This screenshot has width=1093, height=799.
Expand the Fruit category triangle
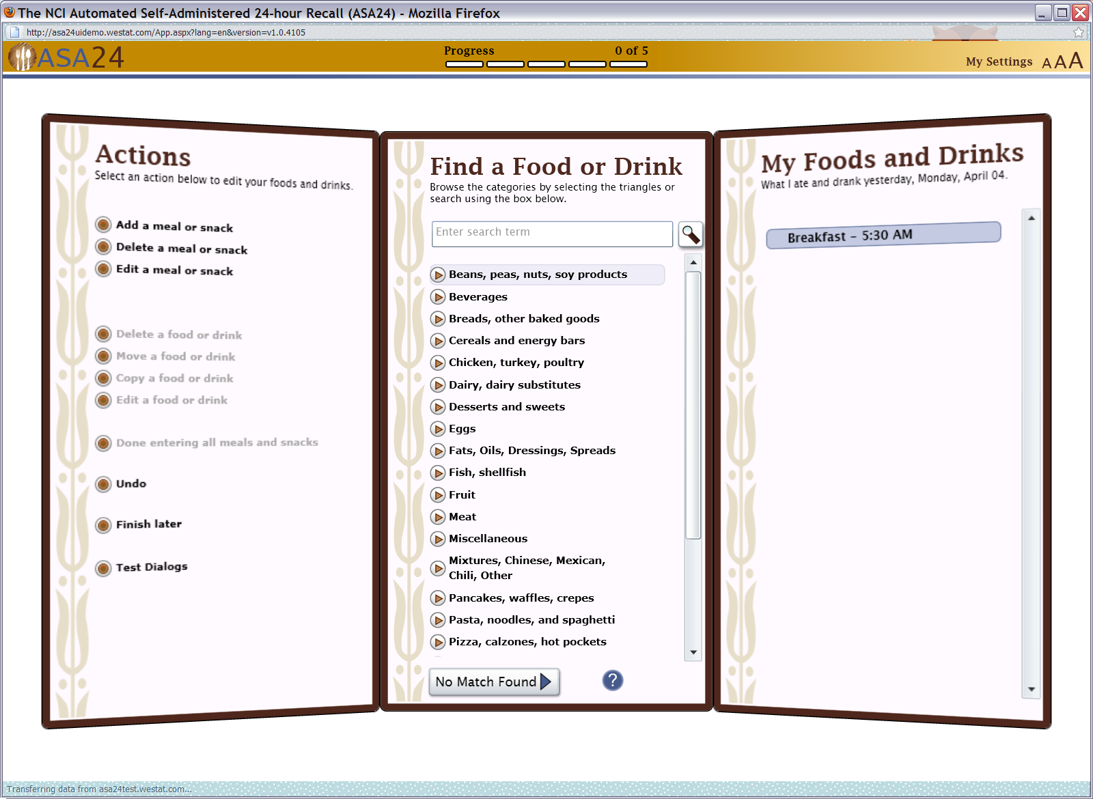[439, 495]
